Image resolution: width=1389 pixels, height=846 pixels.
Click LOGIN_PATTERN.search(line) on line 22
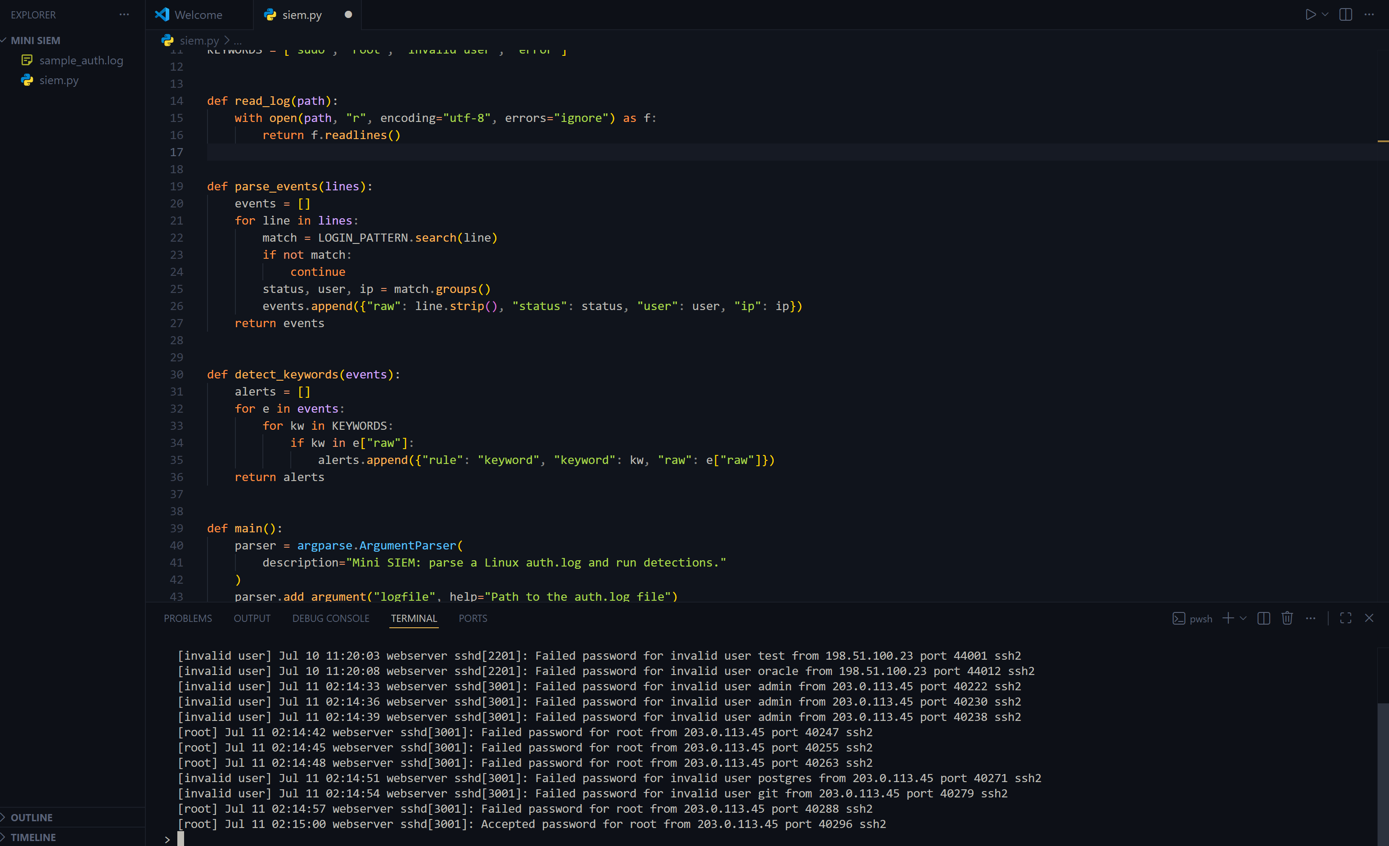(x=408, y=238)
